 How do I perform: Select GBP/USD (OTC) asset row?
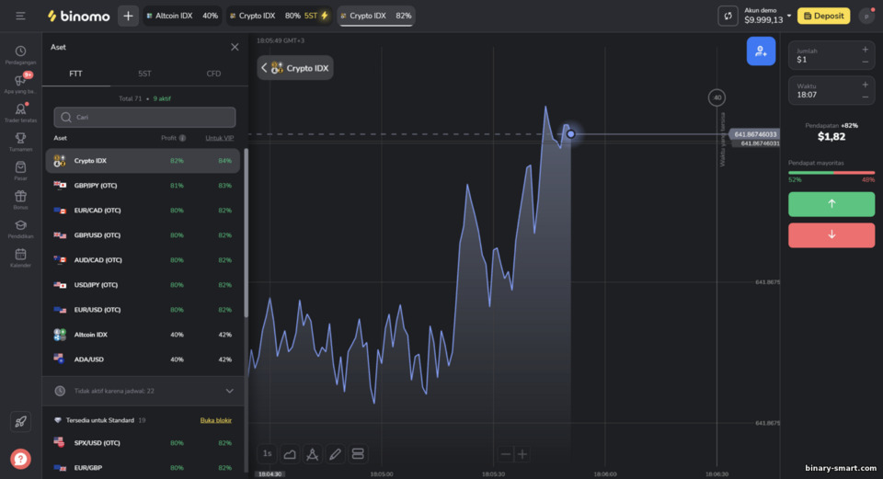[x=143, y=235]
